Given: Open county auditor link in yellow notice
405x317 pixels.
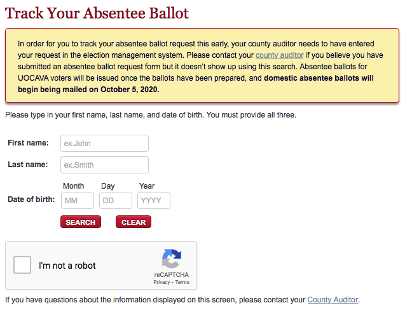Looking at the screenshot, I should point(280,55).
